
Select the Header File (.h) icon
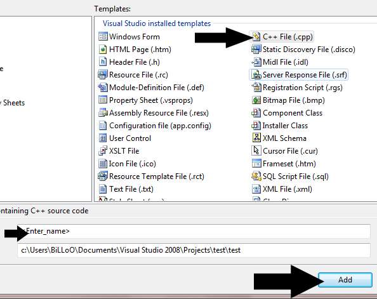pos(103,62)
